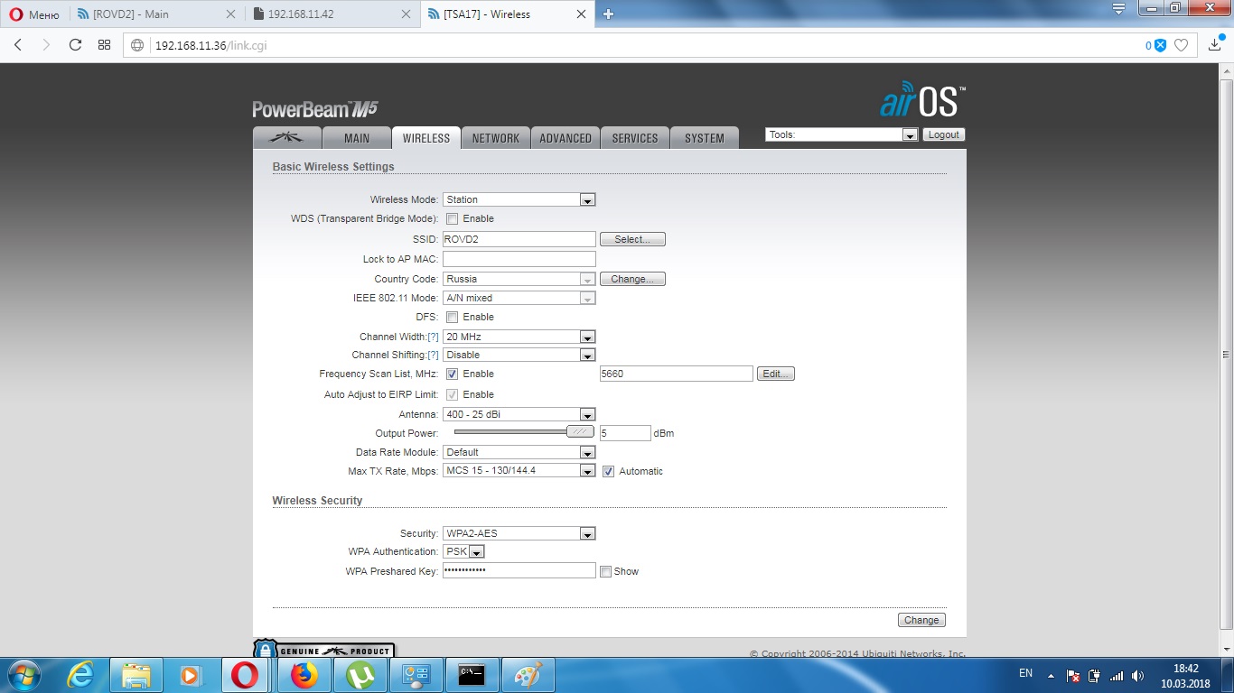Click the volume speaker tray icon
The image size is (1234, 693).
1138,676
